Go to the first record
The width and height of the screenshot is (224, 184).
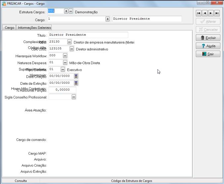pyautogui.click(x=199, y=14)
